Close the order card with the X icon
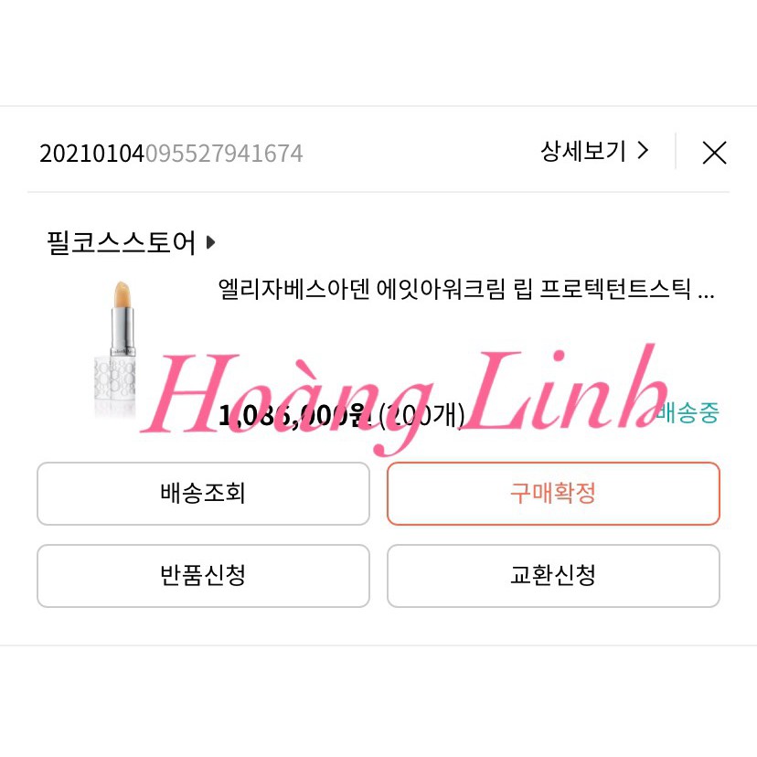Viewport: 757px width, 757px height. tap(714, 153)
